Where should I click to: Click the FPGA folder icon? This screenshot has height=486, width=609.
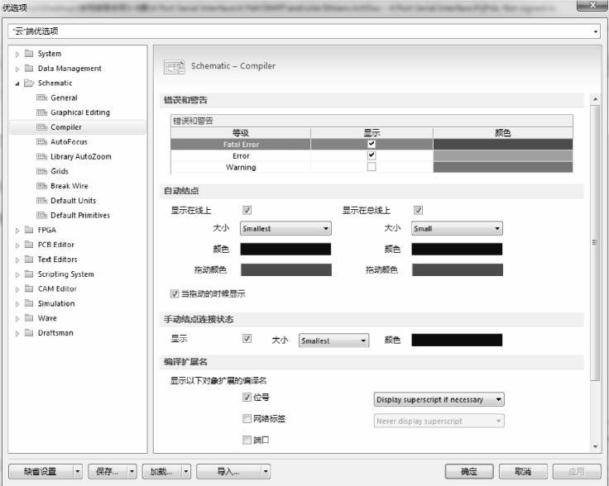coord(29,230)
